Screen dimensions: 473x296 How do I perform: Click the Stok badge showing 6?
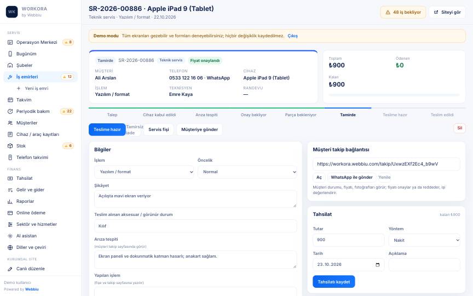(x=68, y=146)
